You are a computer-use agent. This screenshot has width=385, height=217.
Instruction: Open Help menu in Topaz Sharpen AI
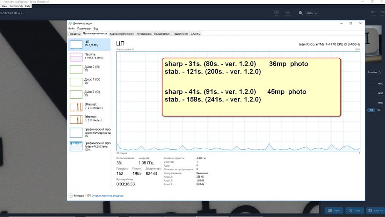(x=28, y=6)
